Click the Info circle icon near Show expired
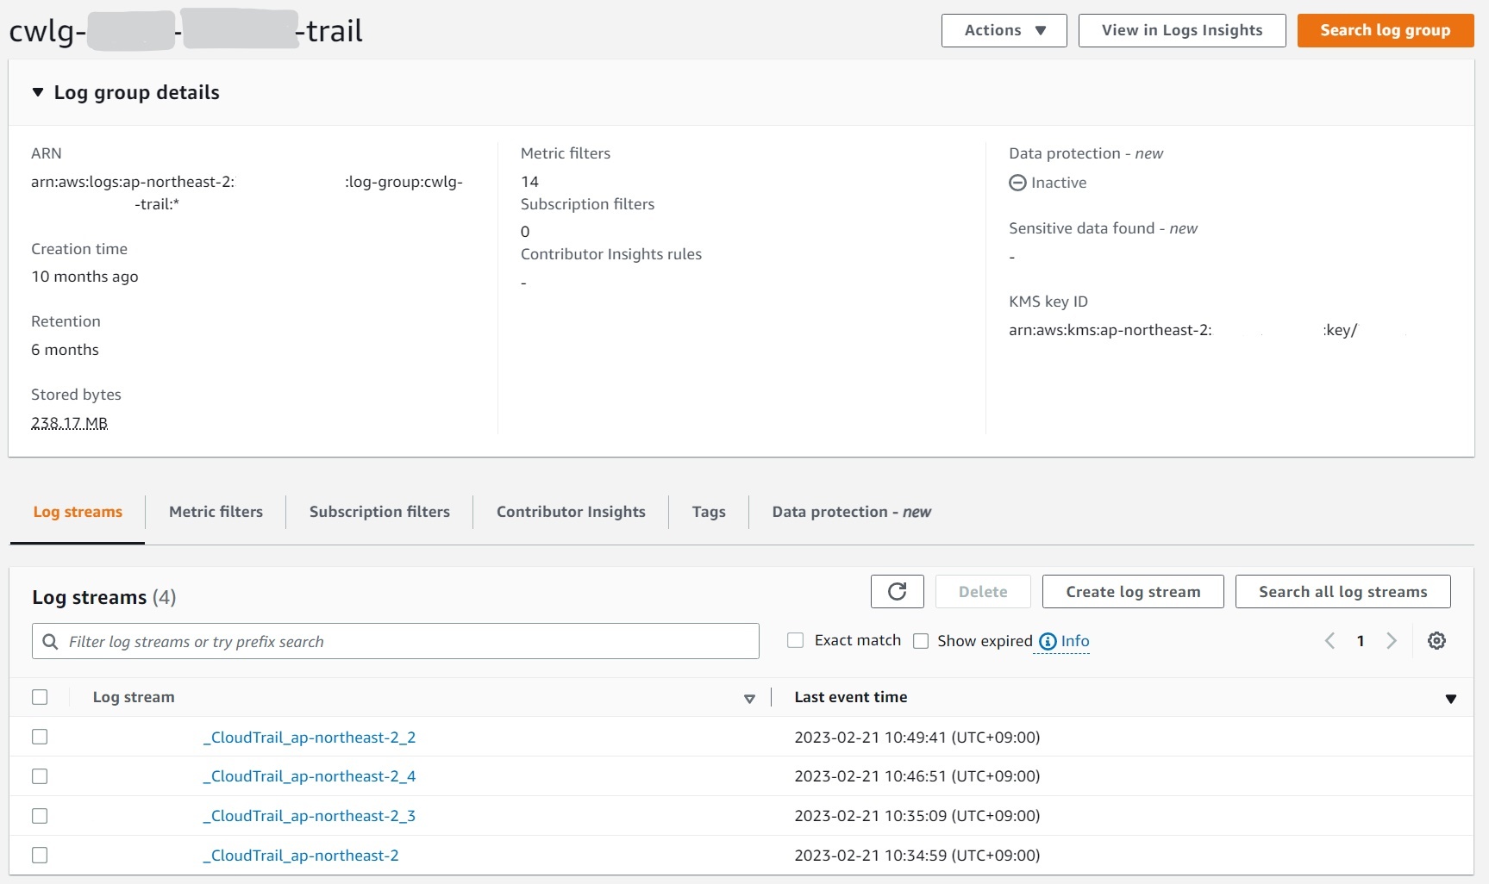The width and height of the screenshot is (1489, 884). click(x=1048, y=642)
